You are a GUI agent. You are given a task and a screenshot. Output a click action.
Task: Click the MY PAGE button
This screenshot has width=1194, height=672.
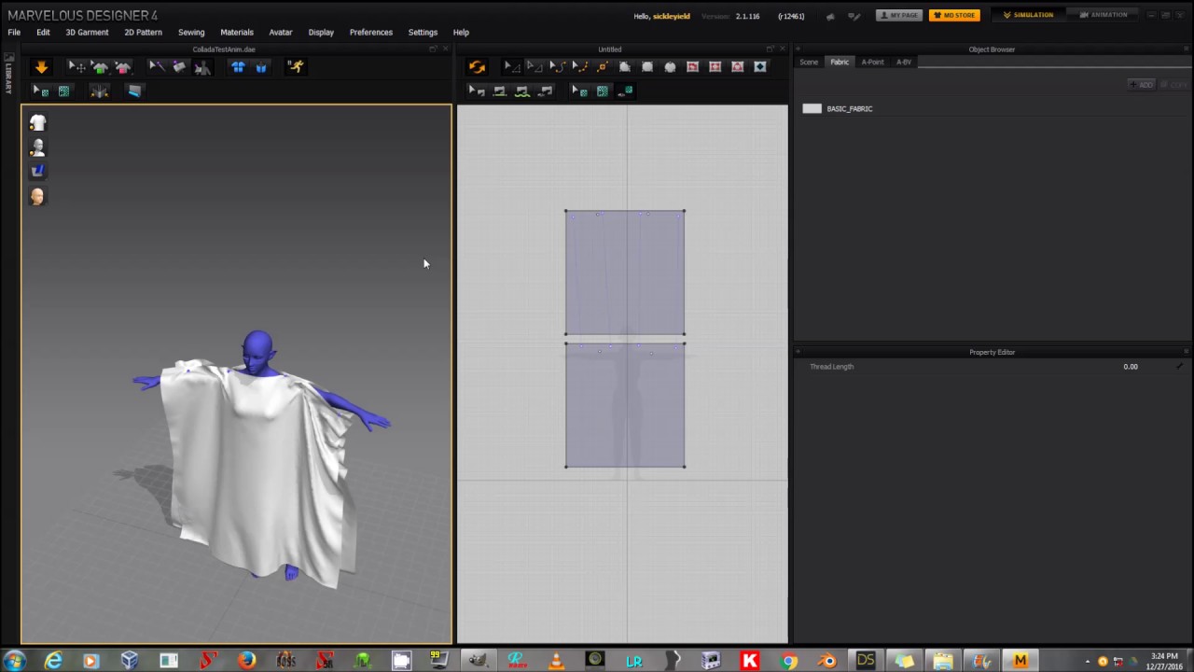click(x=899, y=15)
